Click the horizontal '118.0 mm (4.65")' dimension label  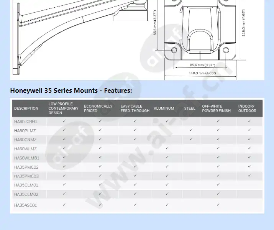[x=202, y=73]
